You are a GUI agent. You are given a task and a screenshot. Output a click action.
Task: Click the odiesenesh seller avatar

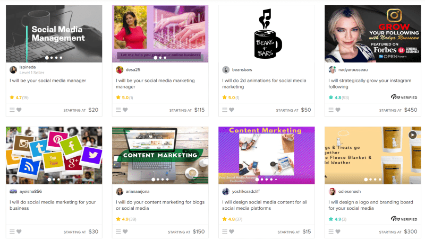[x=332, y=192]
